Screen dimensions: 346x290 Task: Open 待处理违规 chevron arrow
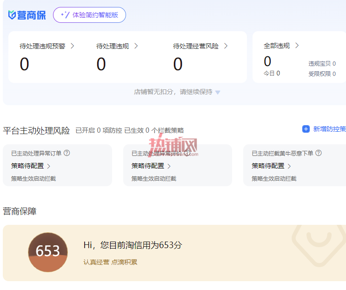136,46
